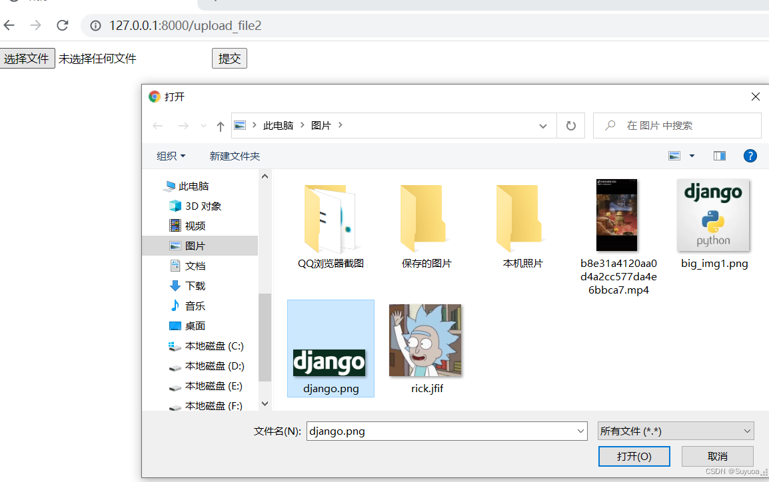769x482 pixels.
Task: Navigate back with the browser back arrow
Action: [x=9, y=25]
